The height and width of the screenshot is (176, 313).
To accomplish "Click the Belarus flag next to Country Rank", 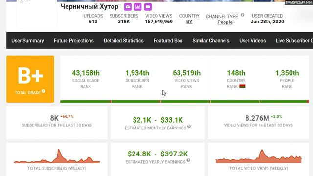I will click(242, 86).
